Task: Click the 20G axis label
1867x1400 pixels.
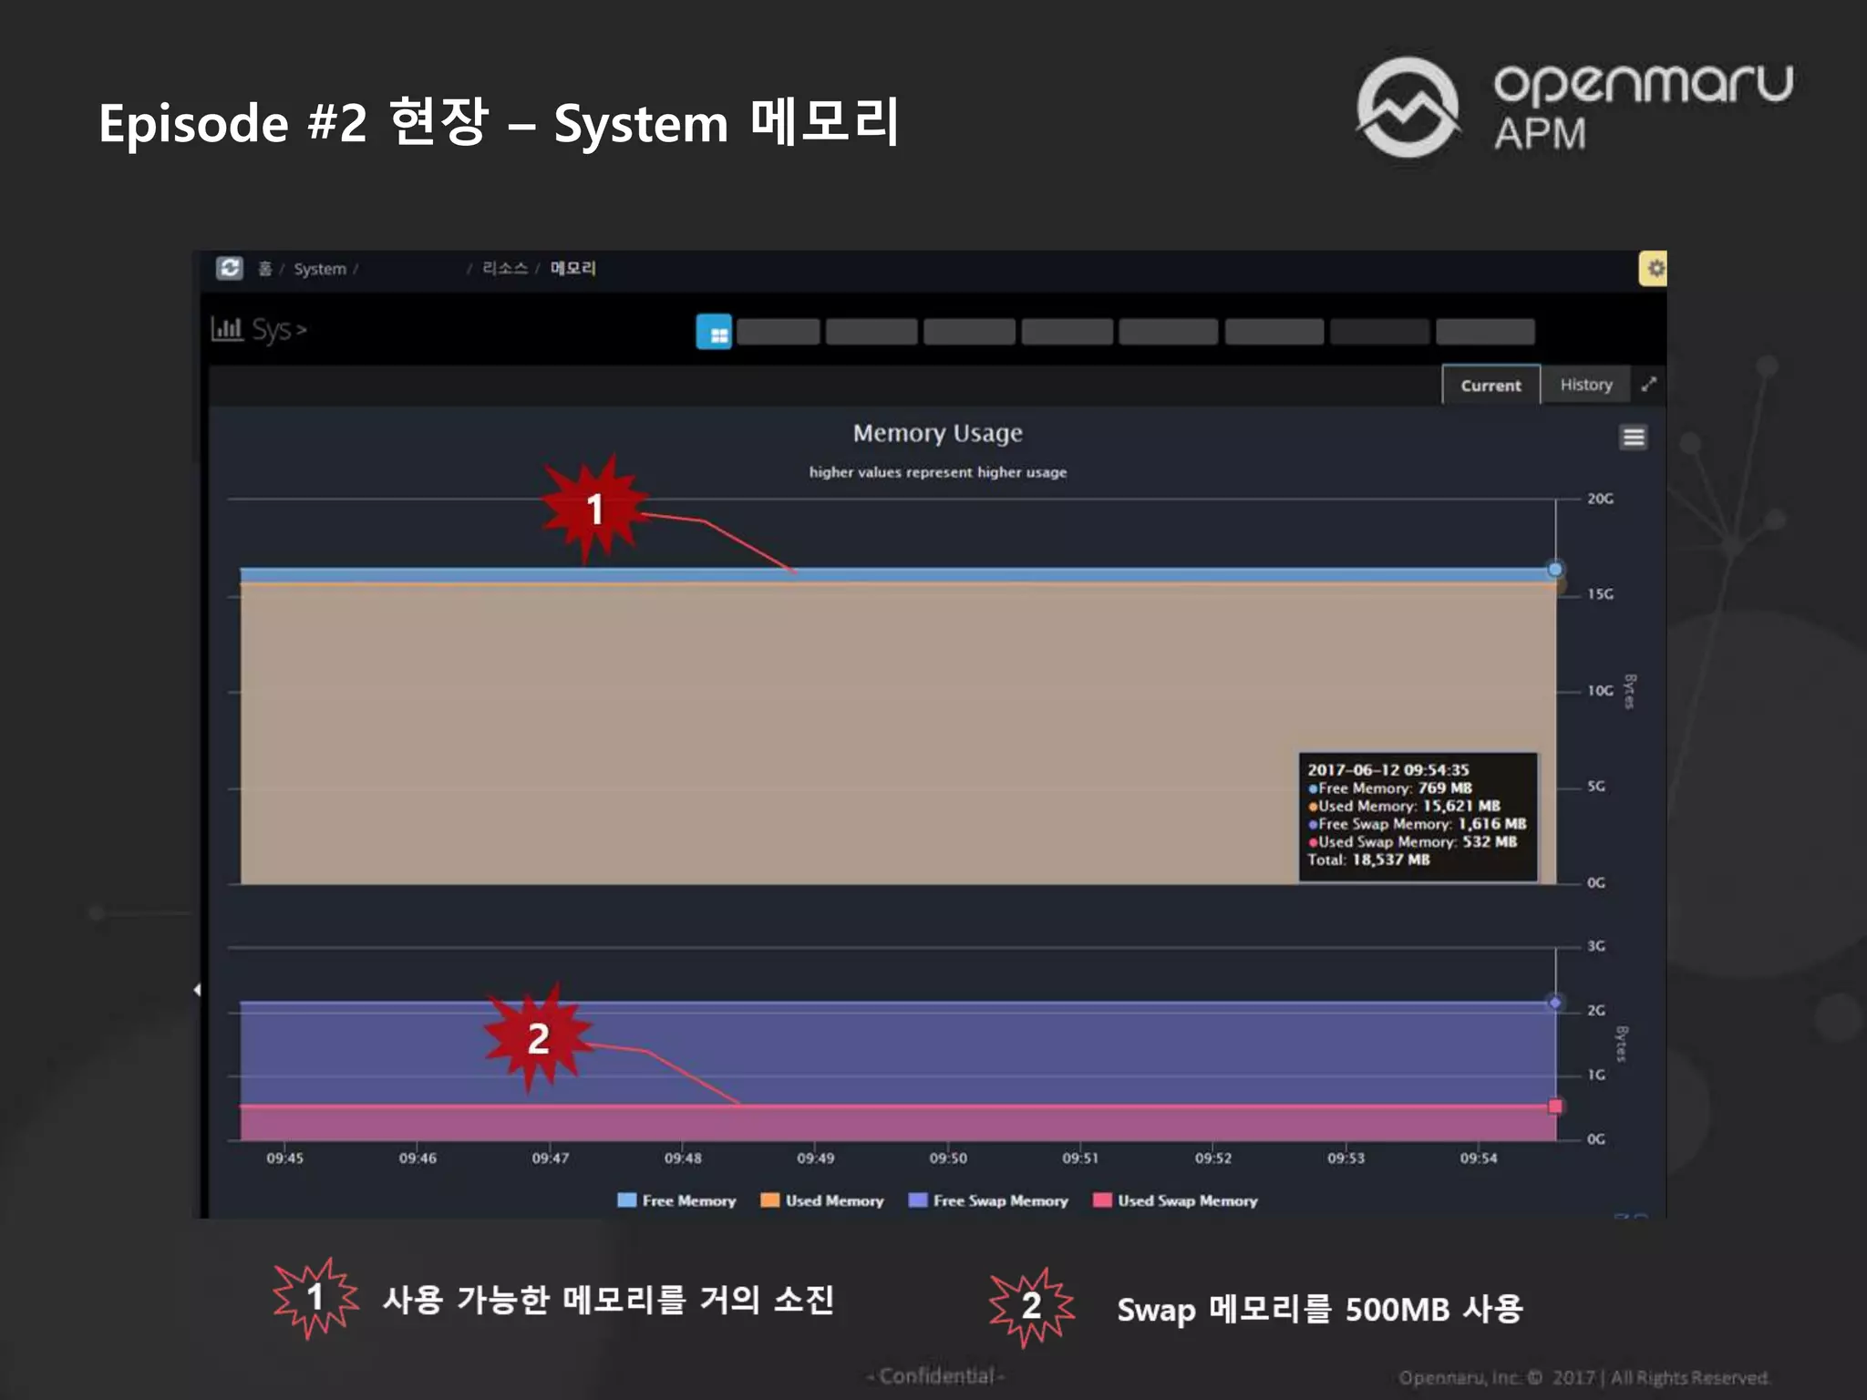Action: tap(1600, 499)
